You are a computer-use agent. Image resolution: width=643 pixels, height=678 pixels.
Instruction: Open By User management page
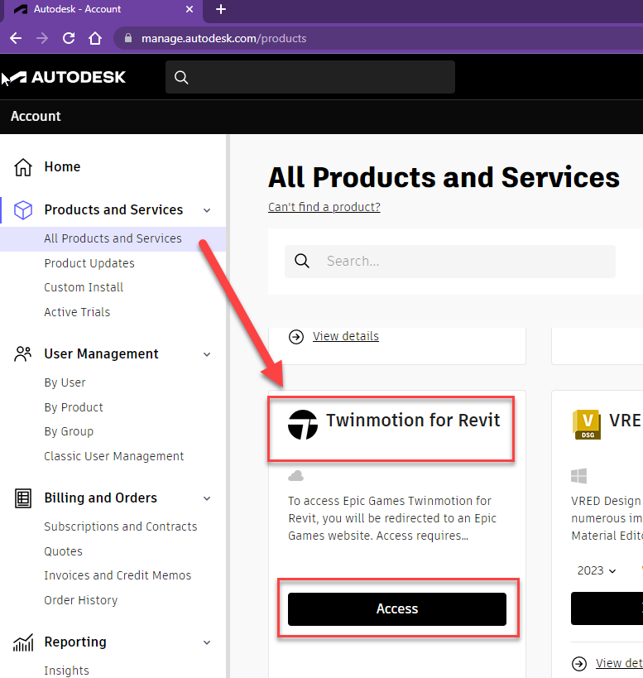click(65, 383)
